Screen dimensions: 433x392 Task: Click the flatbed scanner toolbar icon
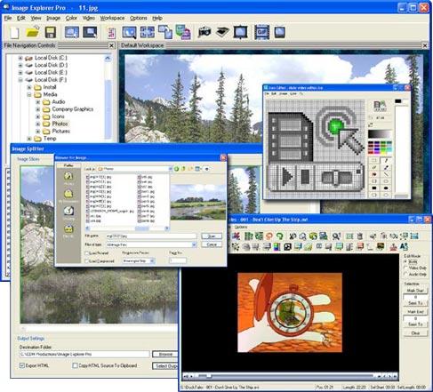click(222, 32)
